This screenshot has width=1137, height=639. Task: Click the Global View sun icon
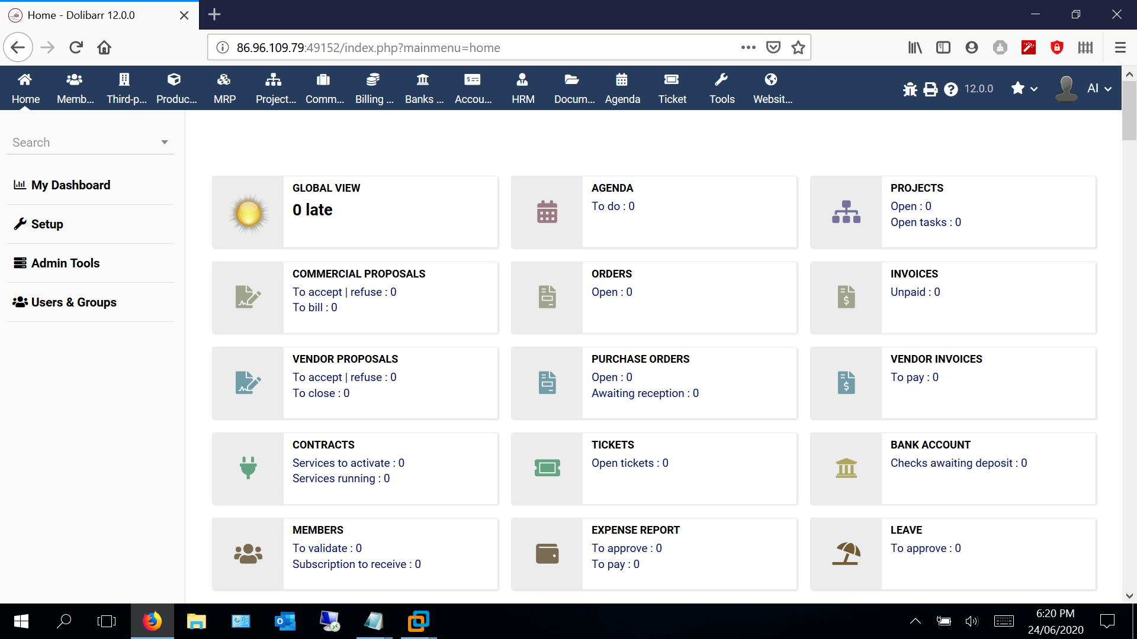[248, 213]
